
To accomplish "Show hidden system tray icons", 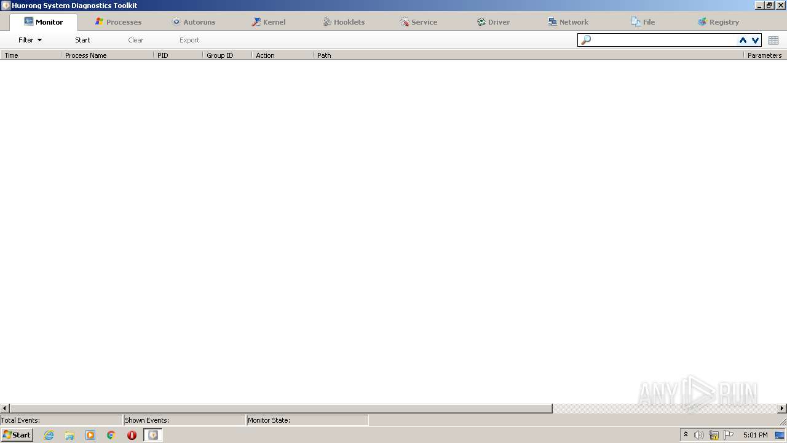I will click(686, 435).
